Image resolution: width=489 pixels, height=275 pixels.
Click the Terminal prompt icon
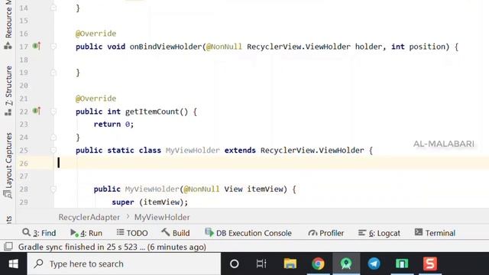point(419,232)
